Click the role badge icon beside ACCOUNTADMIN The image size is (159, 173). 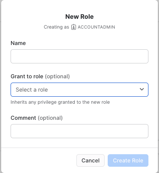(74, 27)
